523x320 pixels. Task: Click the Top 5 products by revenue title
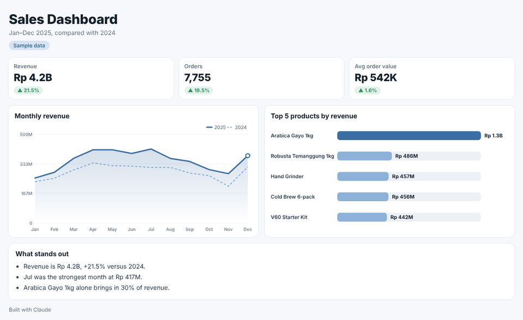point(314,116)
